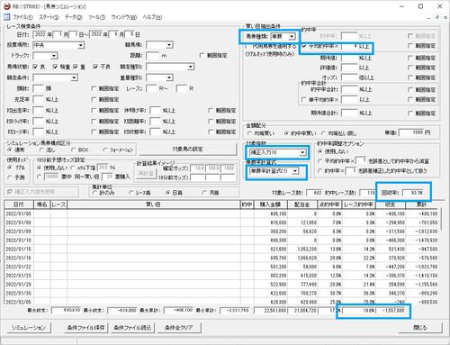Open the ヘルプ menu

click(x=152, y=17)
